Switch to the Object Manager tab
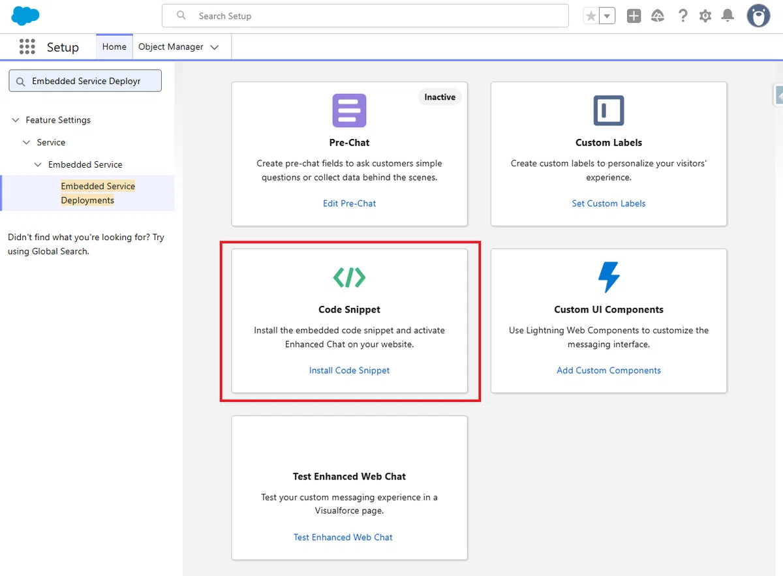 (171, 47)
